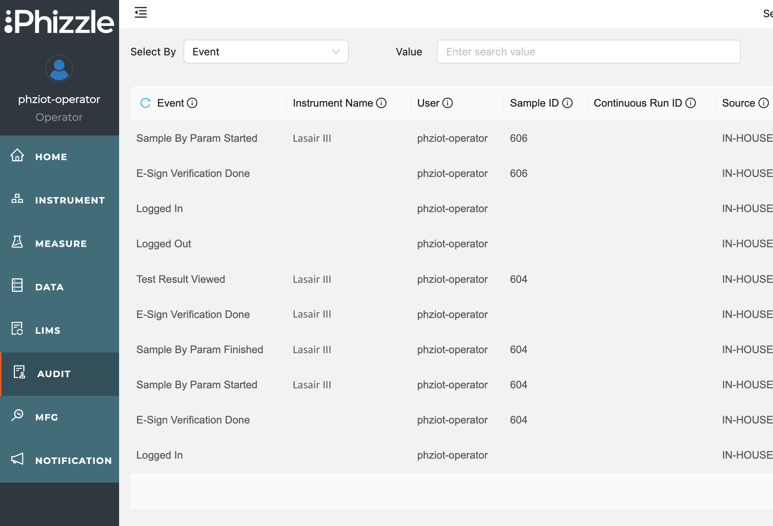Select the HOME icon in the sidebar

point(17,157)
